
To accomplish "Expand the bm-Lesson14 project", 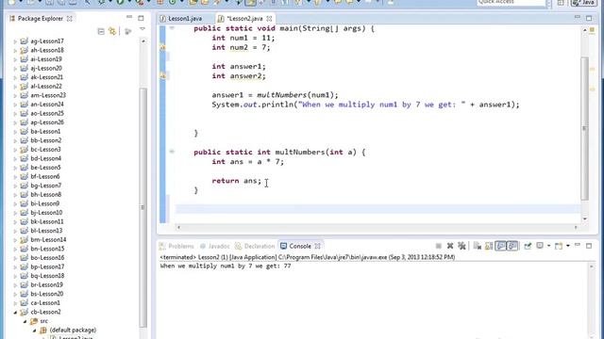I will point(15,240).
